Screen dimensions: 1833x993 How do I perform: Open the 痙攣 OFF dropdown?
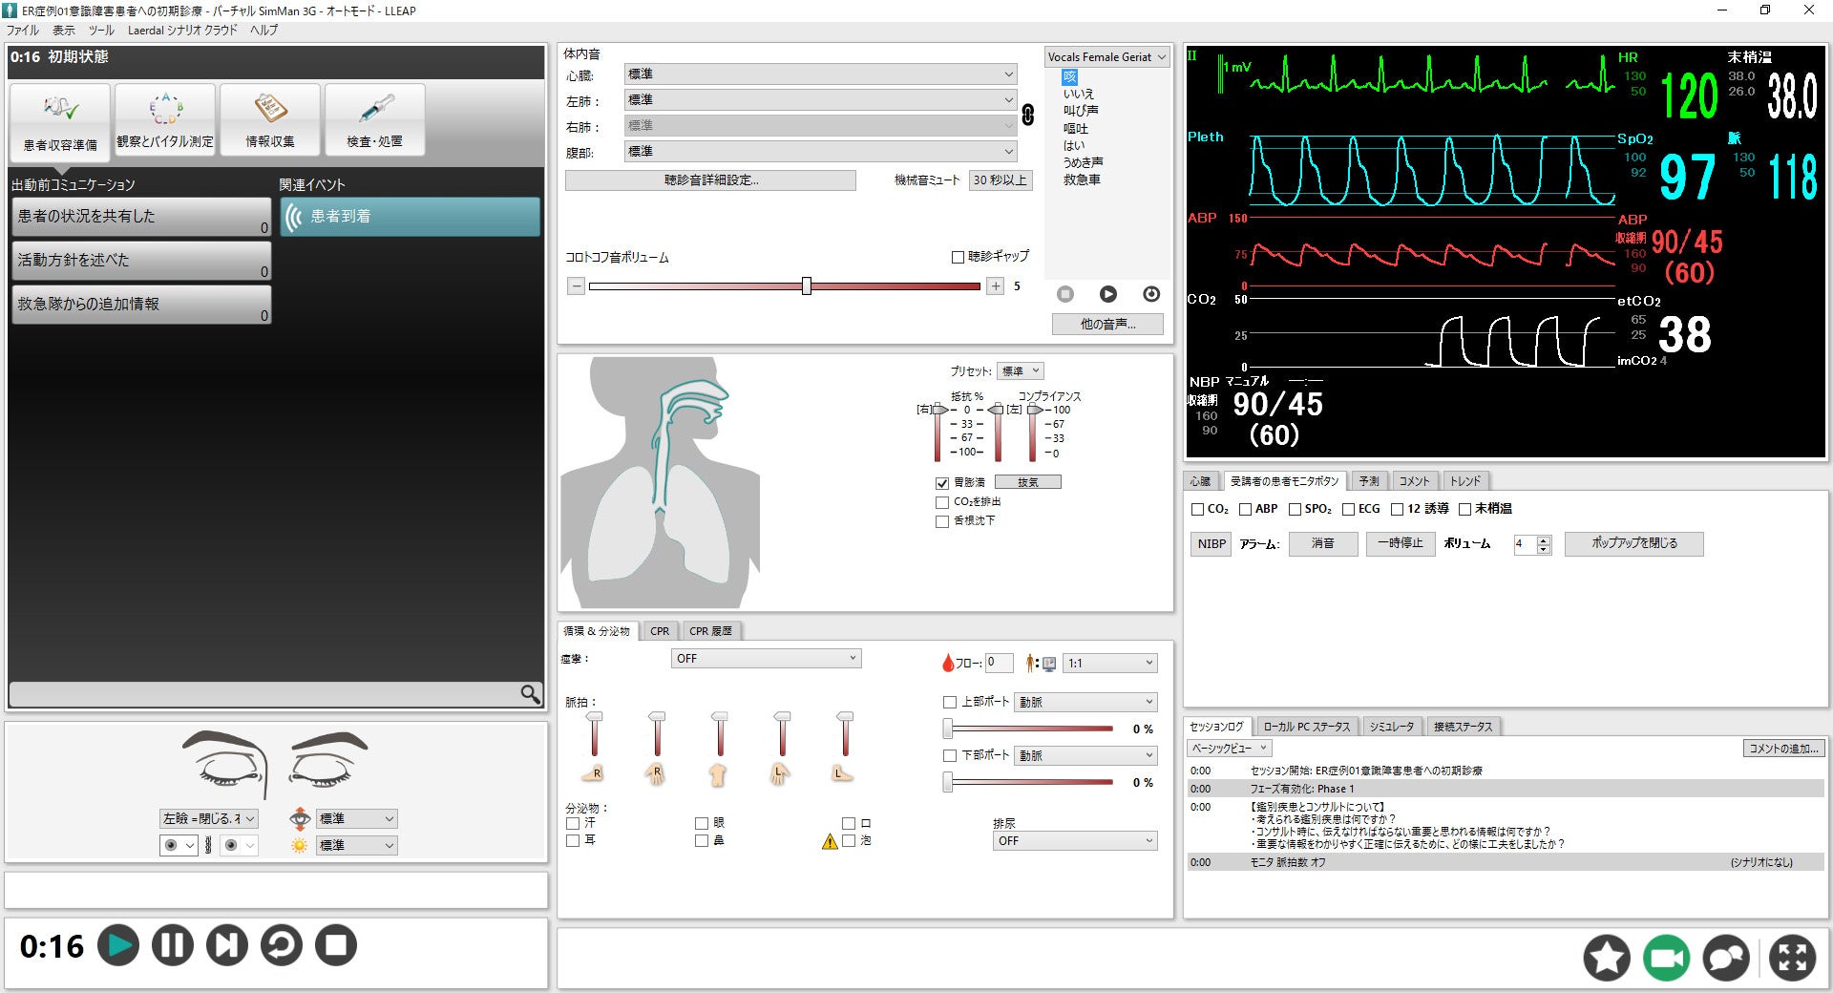766,659
